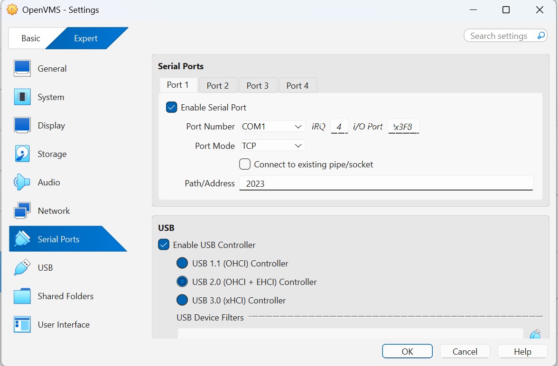
Task: Open the General settings section icon
Action: point(22,68)
